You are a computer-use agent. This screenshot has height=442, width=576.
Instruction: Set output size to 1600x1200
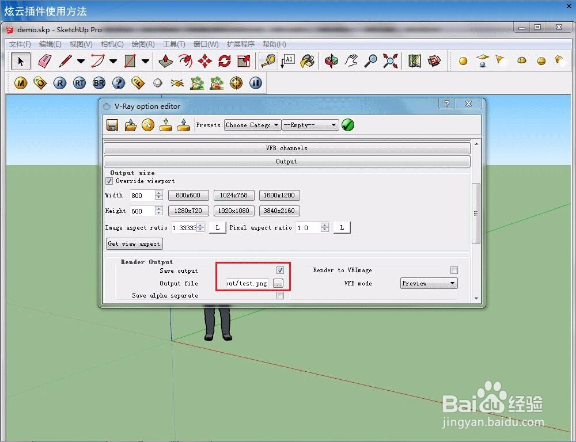coord(279,195)
